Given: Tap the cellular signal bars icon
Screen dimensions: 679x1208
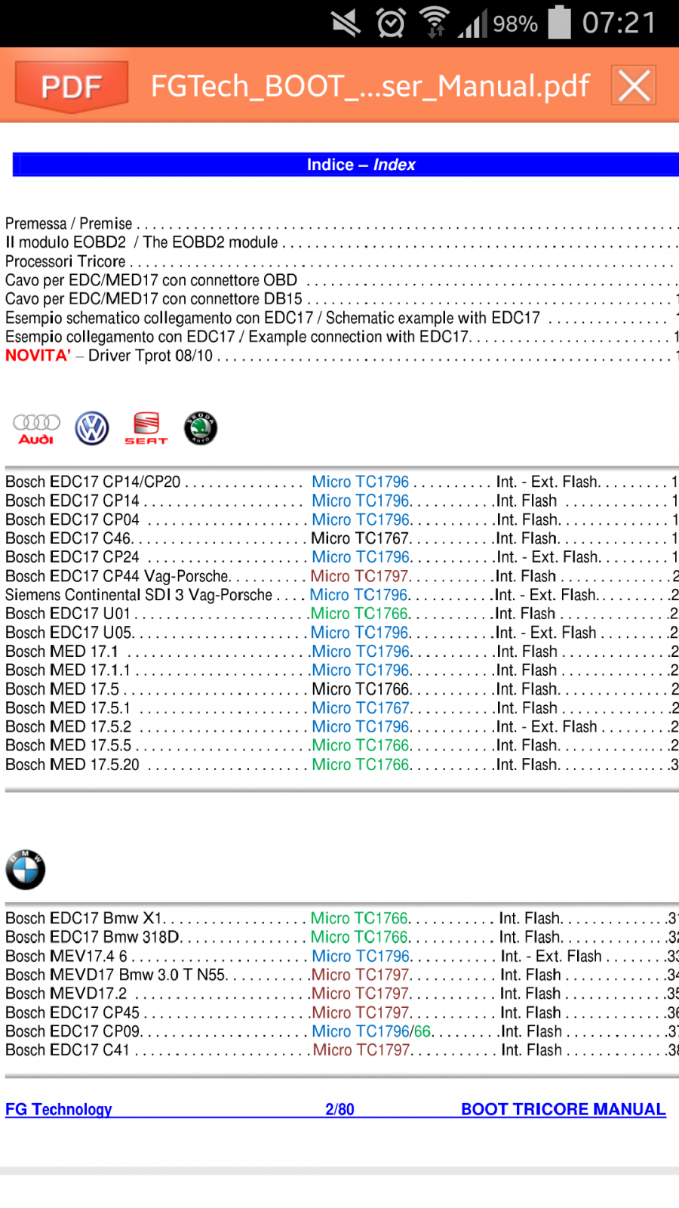Looking at the screenshot, I should 473,23.
